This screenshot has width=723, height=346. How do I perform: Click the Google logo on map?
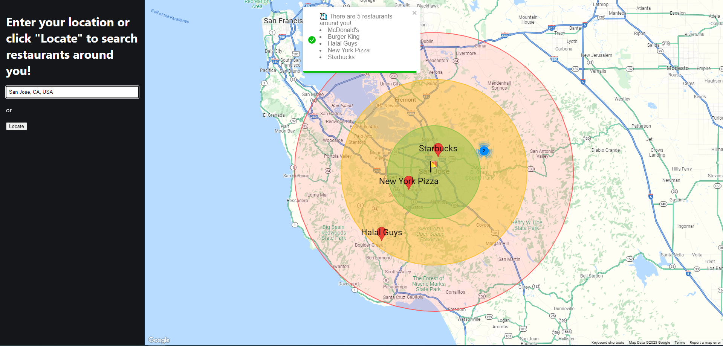point(159,340)
